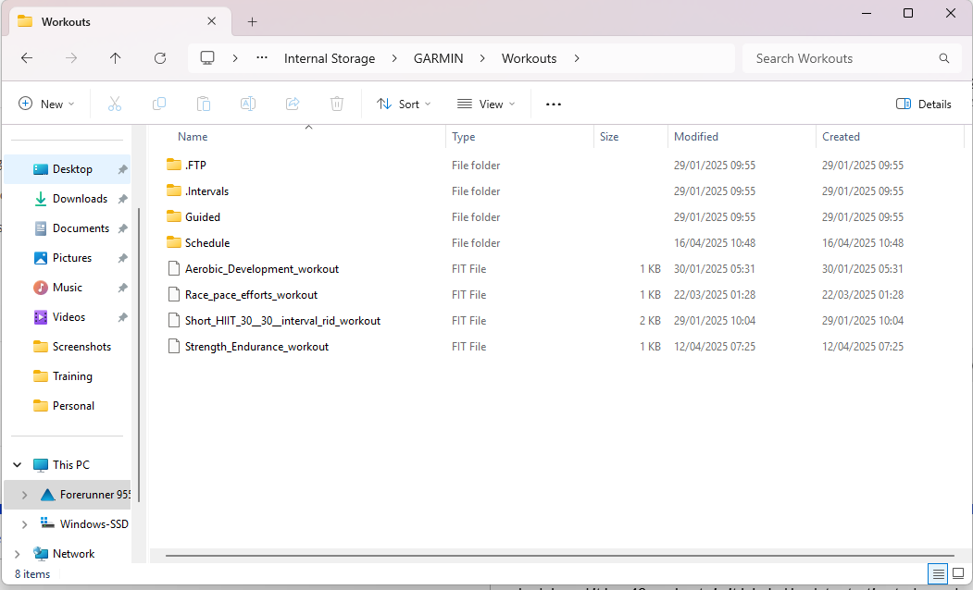
Task: Go back using the Back arrow
Action: 27,58
